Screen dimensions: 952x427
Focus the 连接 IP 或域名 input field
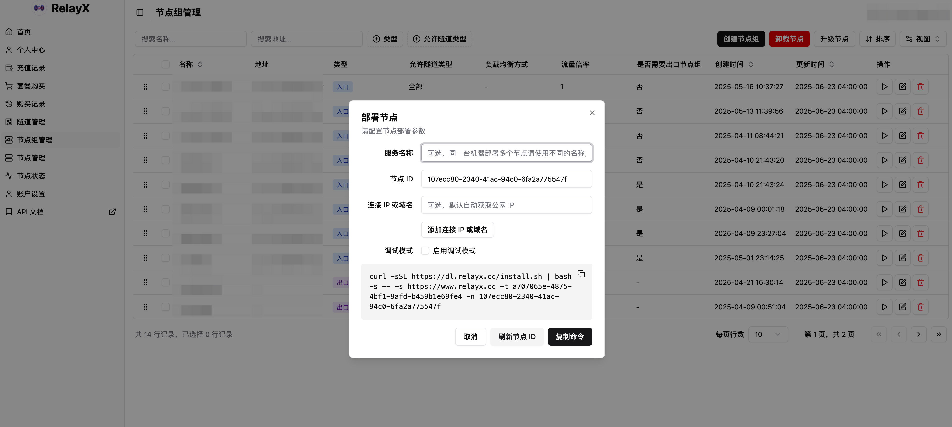pyautogui.click(x=506, y=205)
